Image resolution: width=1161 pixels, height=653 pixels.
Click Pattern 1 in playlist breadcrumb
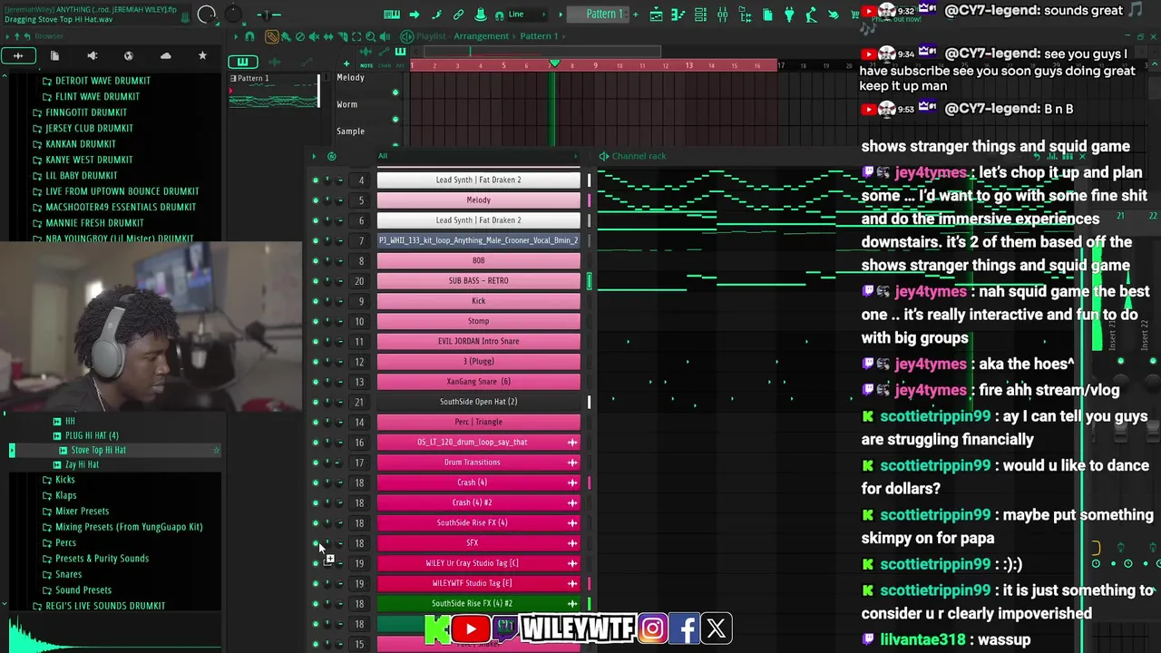pyautogui.click(x=539, y=36)
